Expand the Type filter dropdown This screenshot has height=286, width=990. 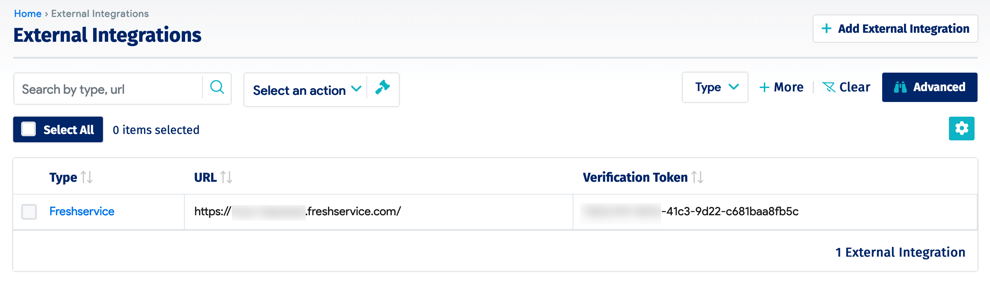click(714, 87)
